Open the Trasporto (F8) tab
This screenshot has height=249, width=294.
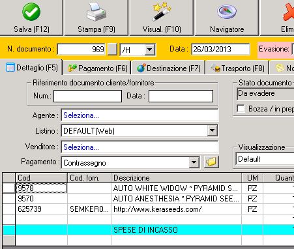[x=238, y=68]
